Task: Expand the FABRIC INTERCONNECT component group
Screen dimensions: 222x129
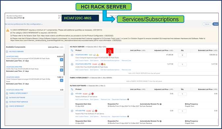Action: (7, 93)
